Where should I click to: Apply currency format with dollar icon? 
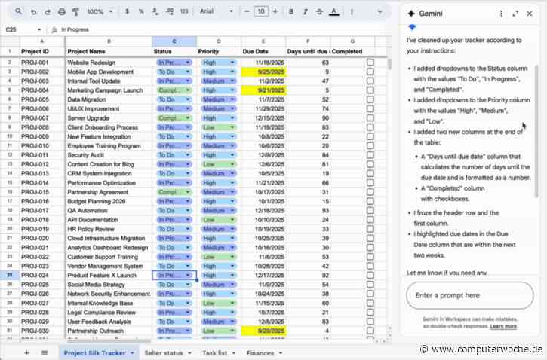pyautogui.click(x=127, y=11)
